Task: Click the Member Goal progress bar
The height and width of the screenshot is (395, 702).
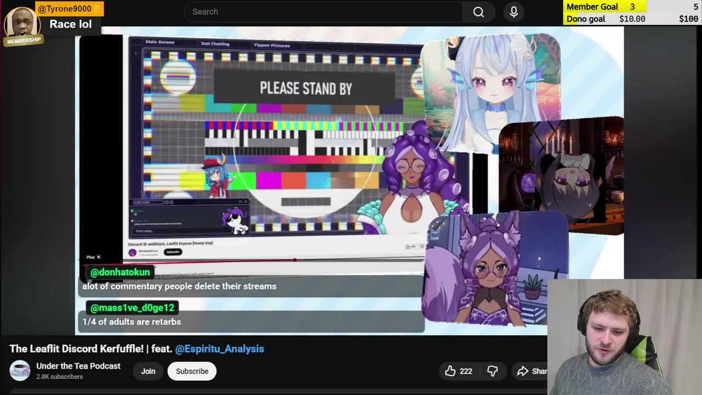Action: (x=632, y=7)
